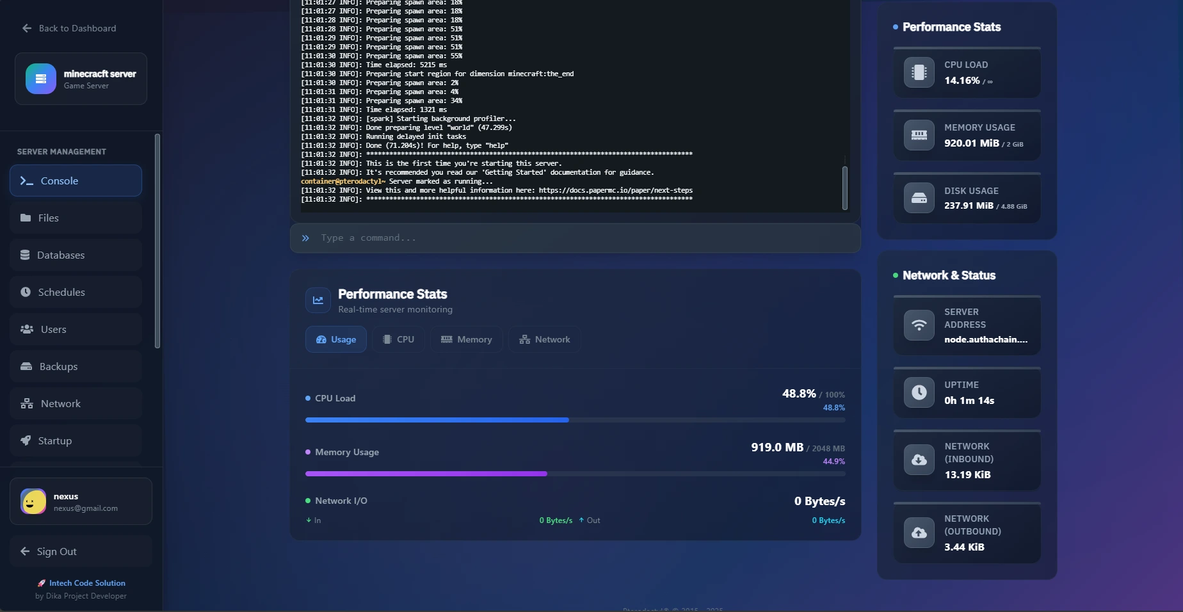Click the Network Inbound cloud icon
Screen dimensions: 1183x612
[919, 461]
